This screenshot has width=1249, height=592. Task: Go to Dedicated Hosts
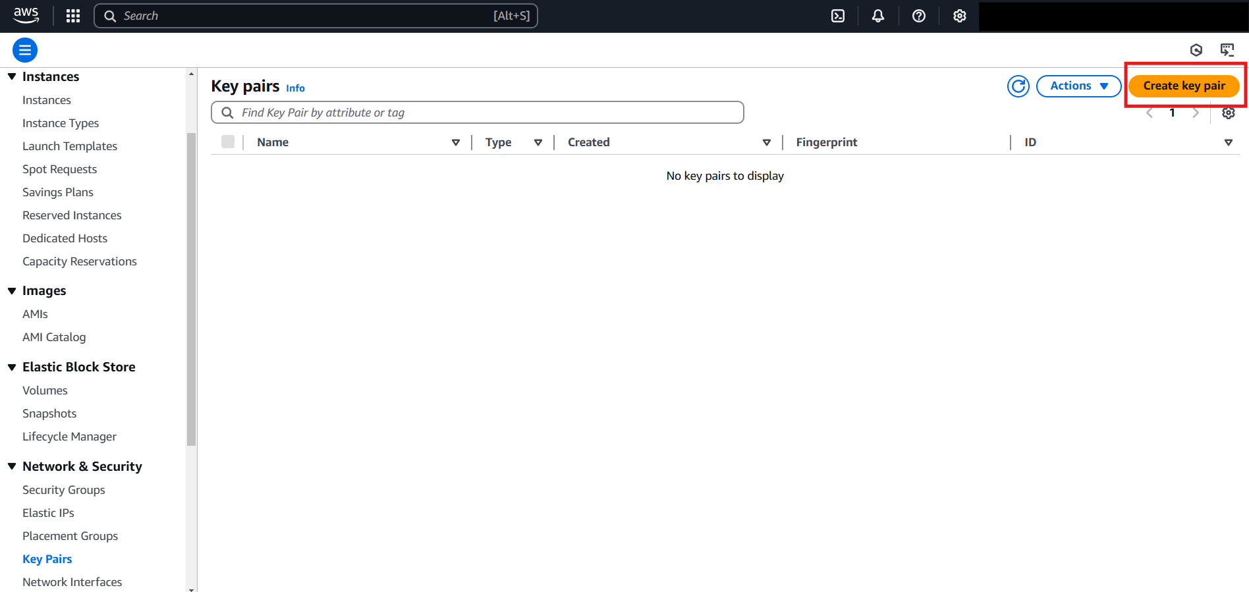(x=65, y=238)
